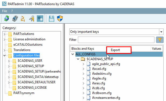
Task: Click into the Filter text field
Action: click(x=116, y=40)
